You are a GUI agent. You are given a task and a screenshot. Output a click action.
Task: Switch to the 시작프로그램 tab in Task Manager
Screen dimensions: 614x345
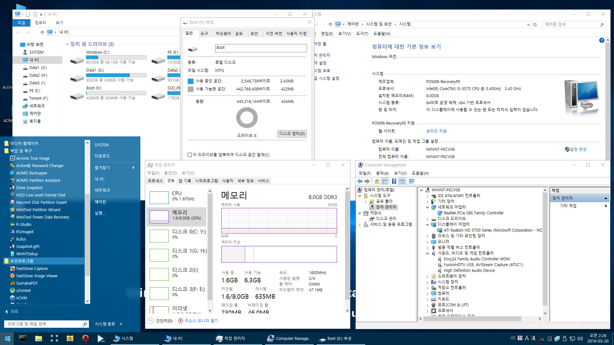coord(207,181)
